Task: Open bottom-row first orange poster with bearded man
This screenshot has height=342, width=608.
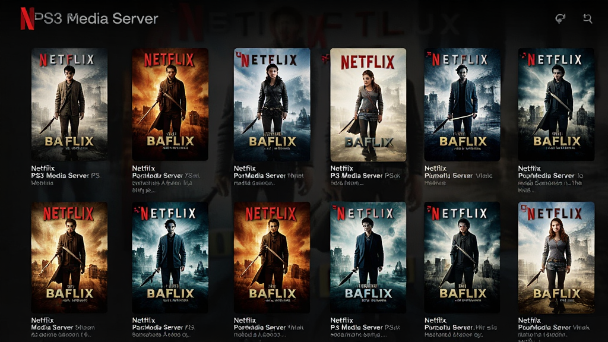Action: pyautogui.click(x=69, y=257)
